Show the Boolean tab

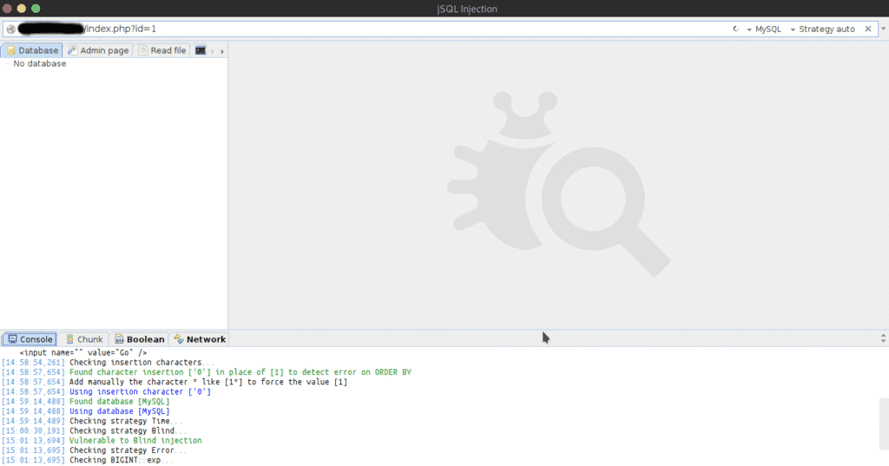138,339
